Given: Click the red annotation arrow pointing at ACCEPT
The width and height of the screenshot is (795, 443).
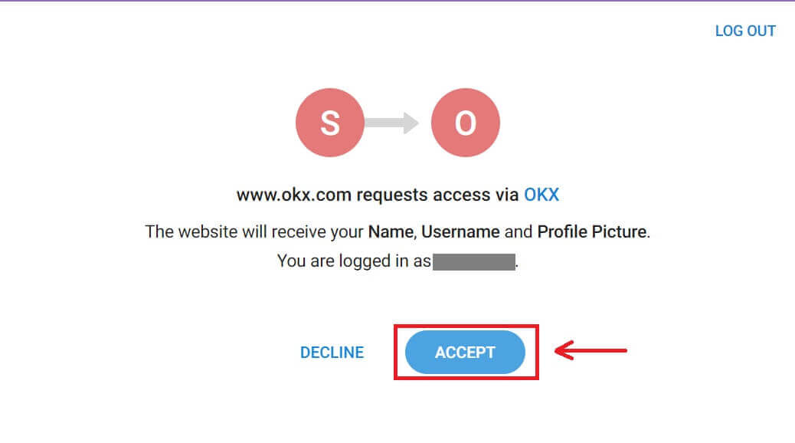Looking at the screenshot, I should point(590,352).
